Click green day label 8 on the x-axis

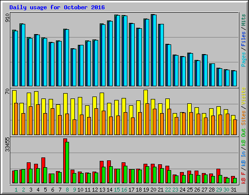pos(67,190)
